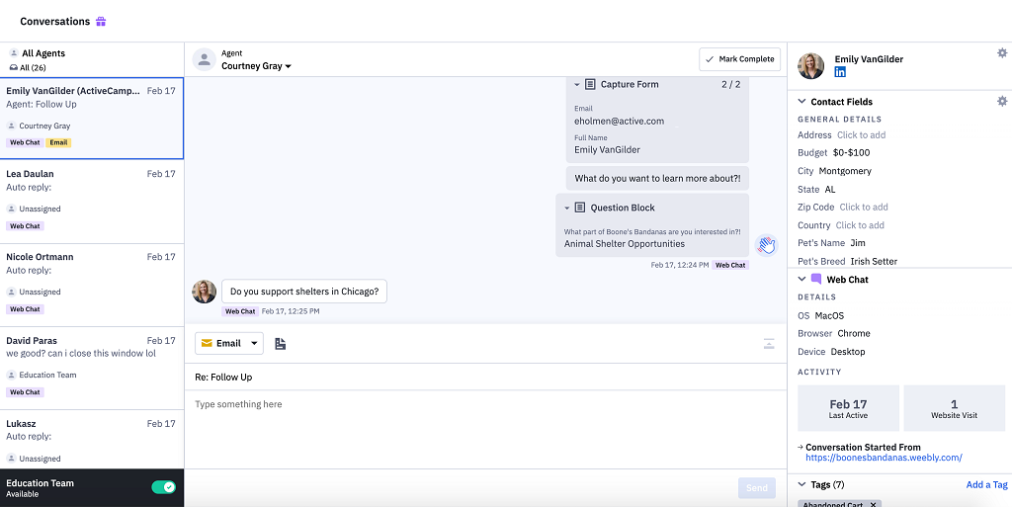This screenshot has height=507, width=1012.
Task: Remove the Abandoned Cart tag
Action: [x=873, y=504]
